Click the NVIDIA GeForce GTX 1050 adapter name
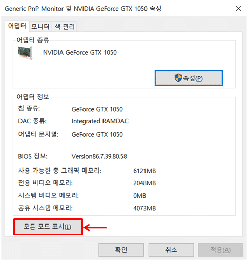 click(80, 53)
